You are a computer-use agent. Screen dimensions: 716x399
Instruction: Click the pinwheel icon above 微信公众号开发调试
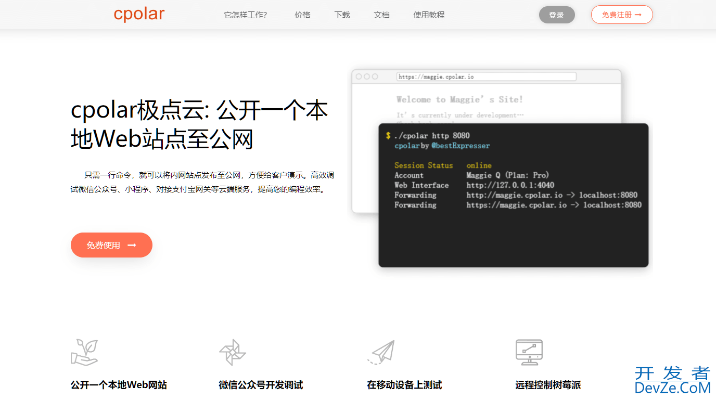tap(232, 352)
